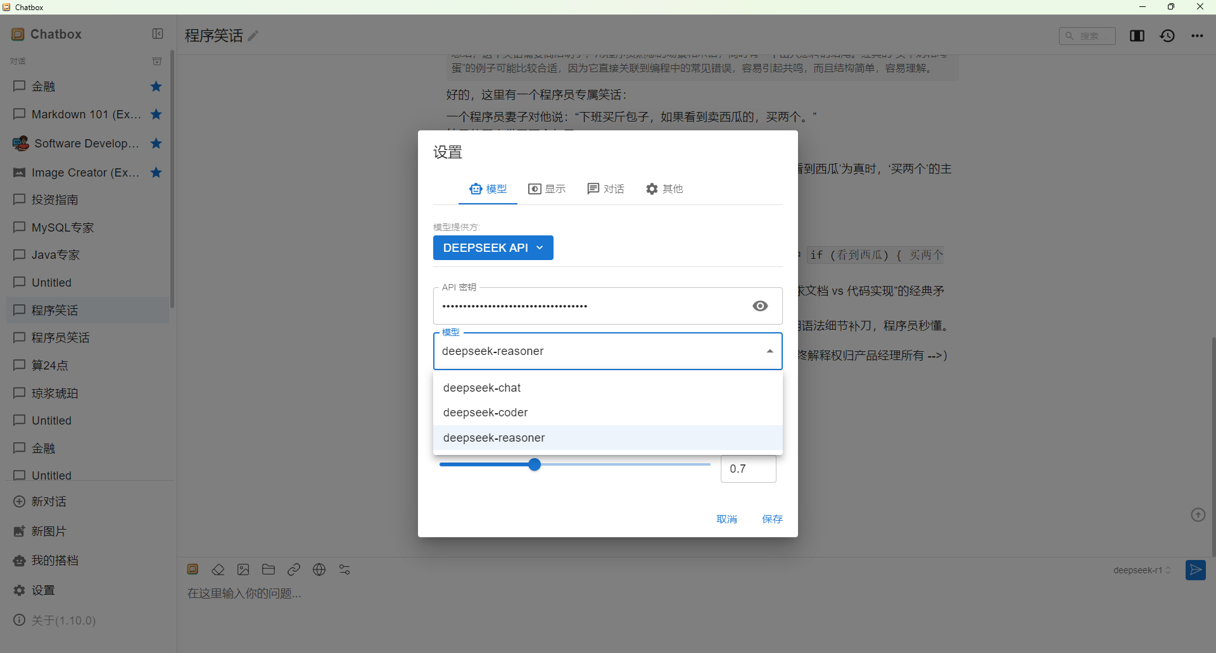Viewport: 1216px width, 653px height.
Task: Collapse the 模型 dropdown arrow
Action: (769, 351)
